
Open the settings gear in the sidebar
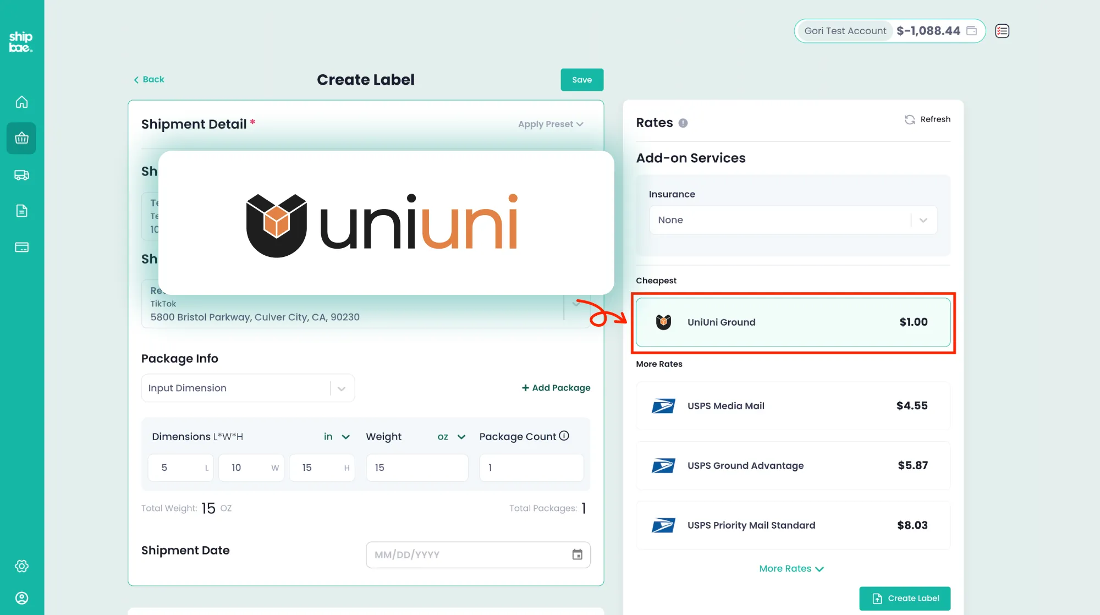(x=21, y=566)
